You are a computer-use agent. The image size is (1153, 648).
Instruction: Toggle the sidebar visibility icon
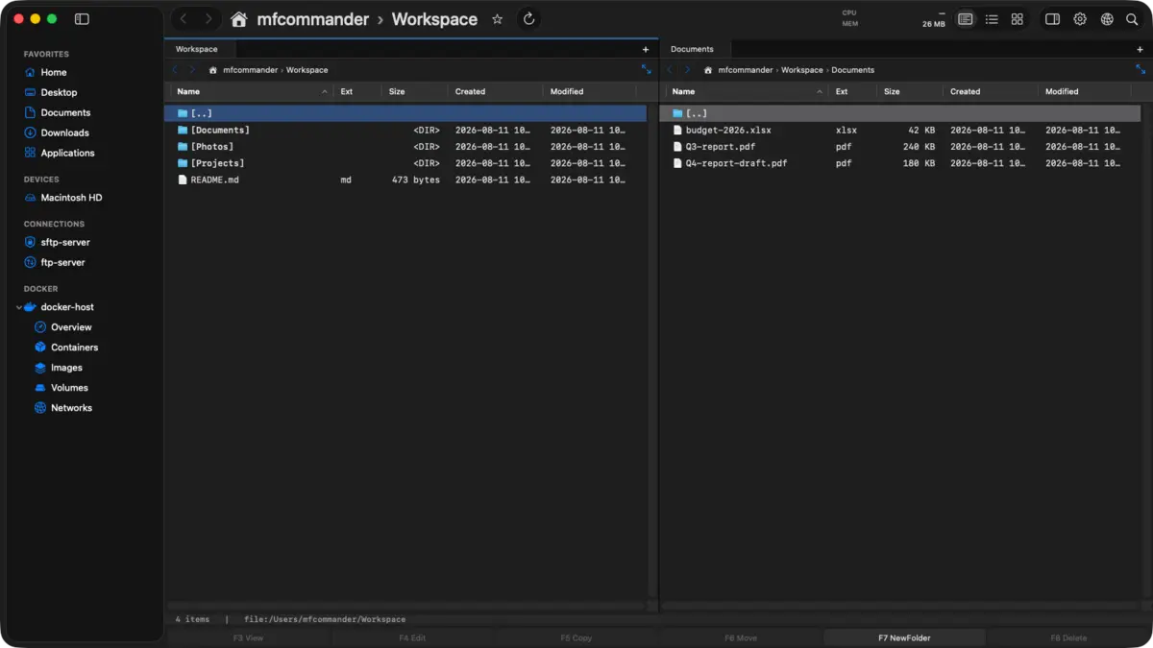click(82, 19)
